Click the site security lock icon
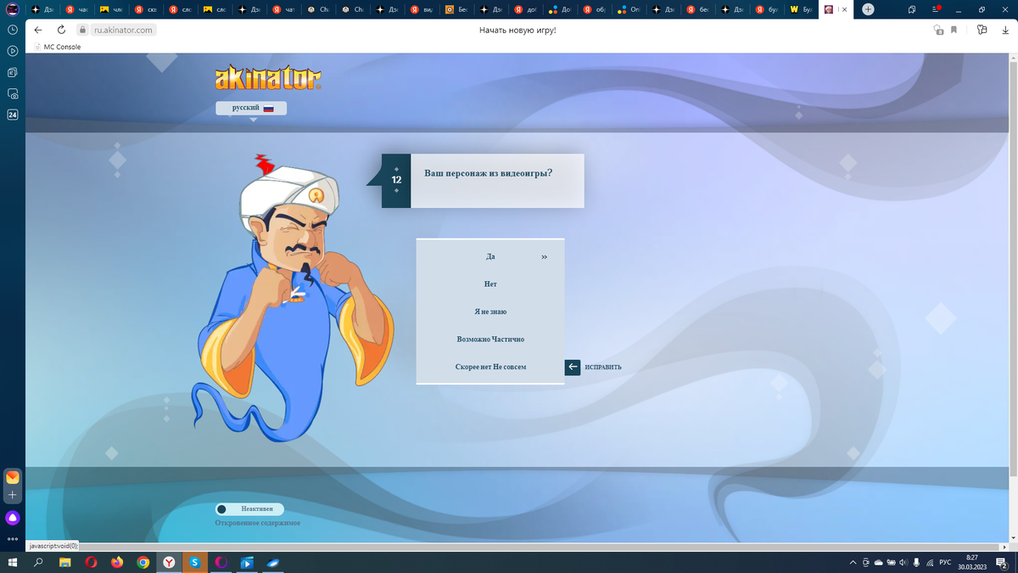Viewport: 1018px width, 573px height. point(83,30)
